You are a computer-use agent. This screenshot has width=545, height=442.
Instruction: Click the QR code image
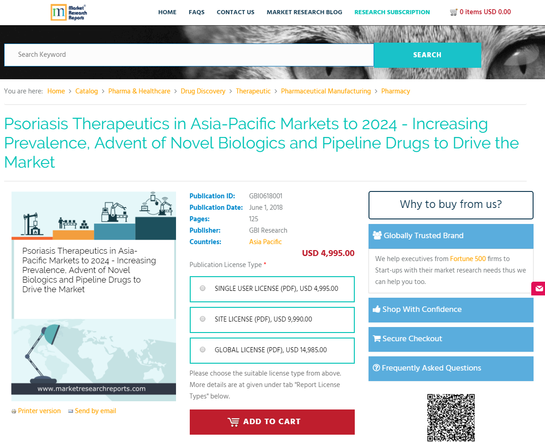point(451,417)
